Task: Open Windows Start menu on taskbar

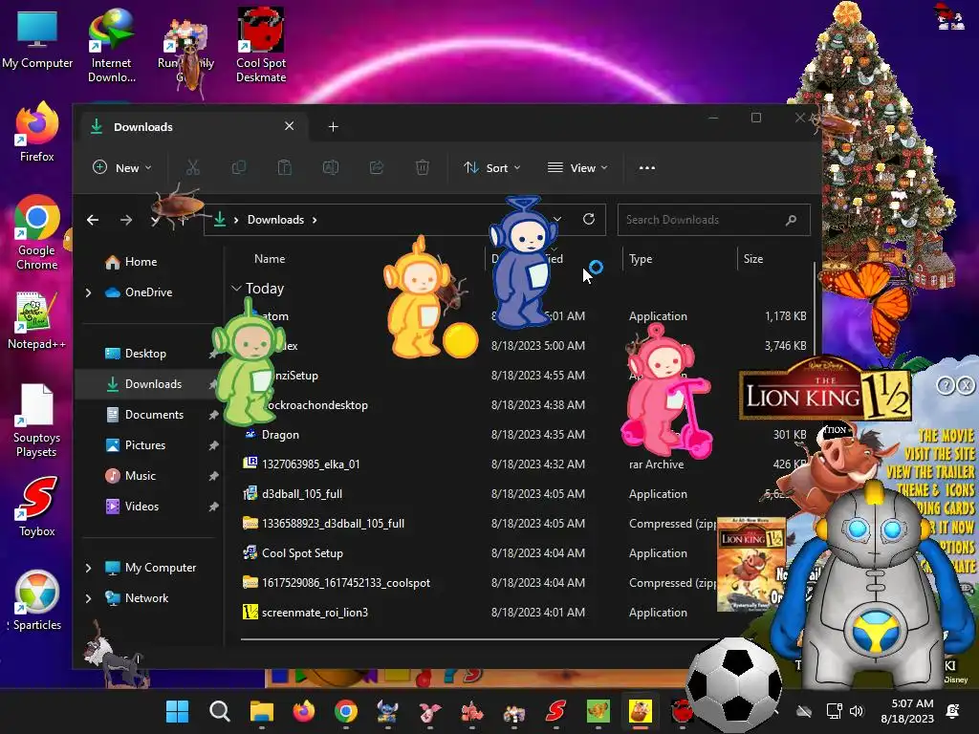Action: tap(177, 711)
